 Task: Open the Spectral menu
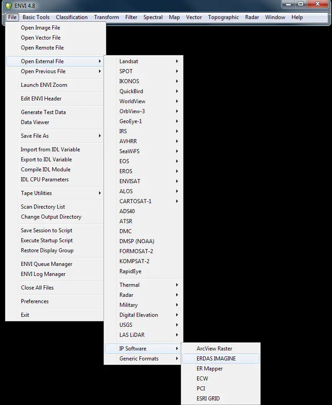pos(153,17)
